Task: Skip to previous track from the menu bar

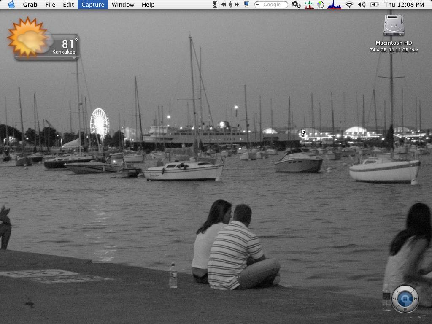Action: (x=224, y=5)
